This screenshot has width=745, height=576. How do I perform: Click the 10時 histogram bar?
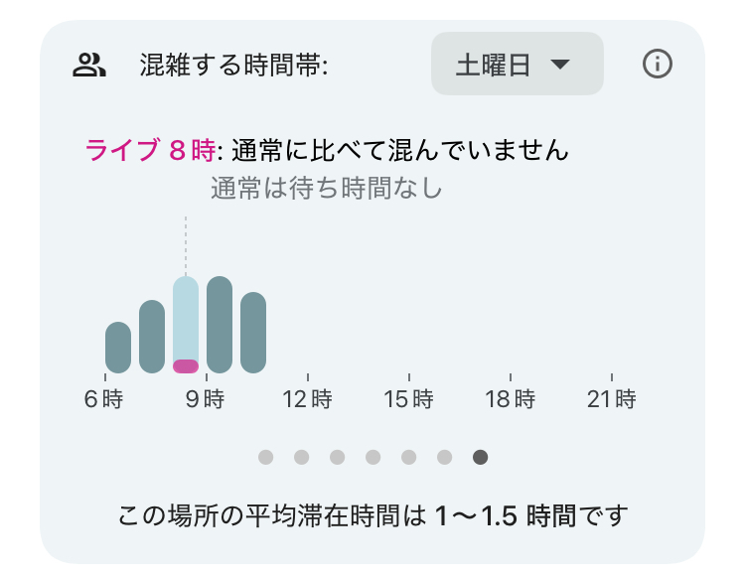(x=253, y=333)
